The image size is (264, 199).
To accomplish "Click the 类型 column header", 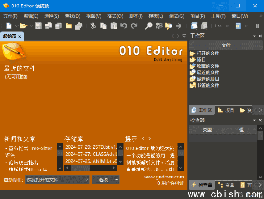I will point(207,130).
